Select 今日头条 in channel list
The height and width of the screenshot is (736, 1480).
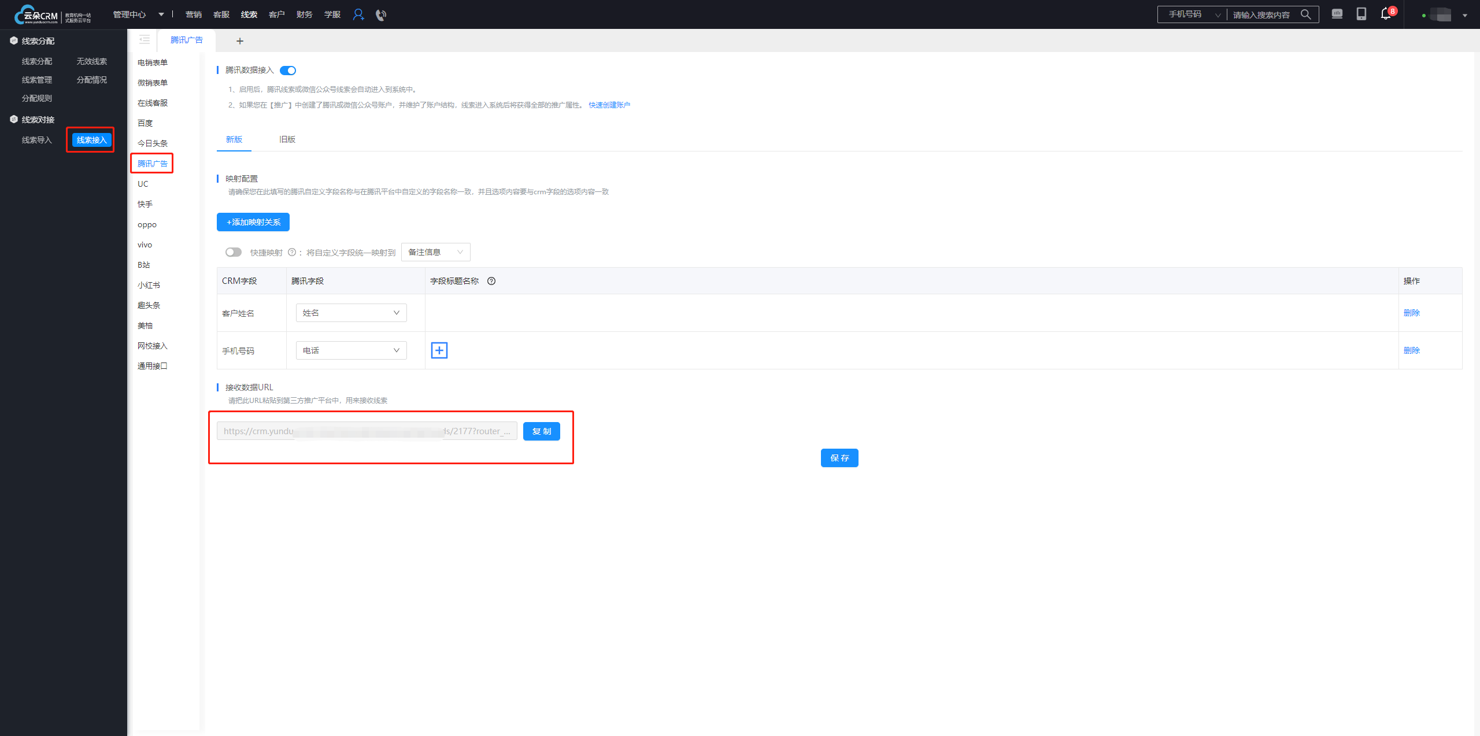[153, 143]
